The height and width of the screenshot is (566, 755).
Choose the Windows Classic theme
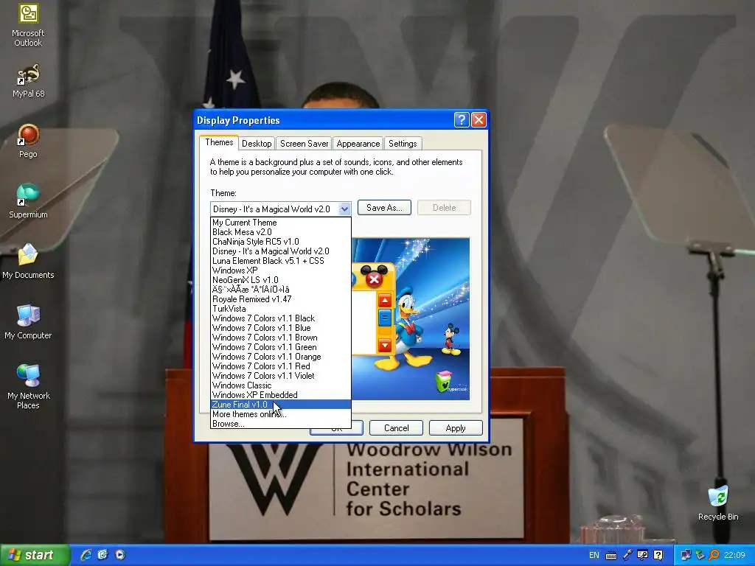coord(281,385)
